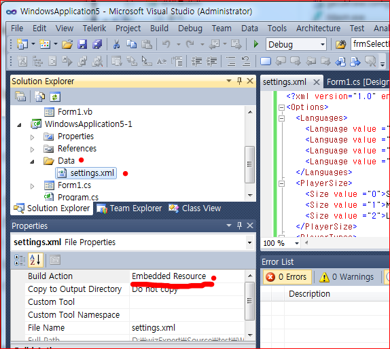Toggle the 0 Warnings filter button
The height and width of the screenshot is (349, 390).
click(x=347, y=276)
